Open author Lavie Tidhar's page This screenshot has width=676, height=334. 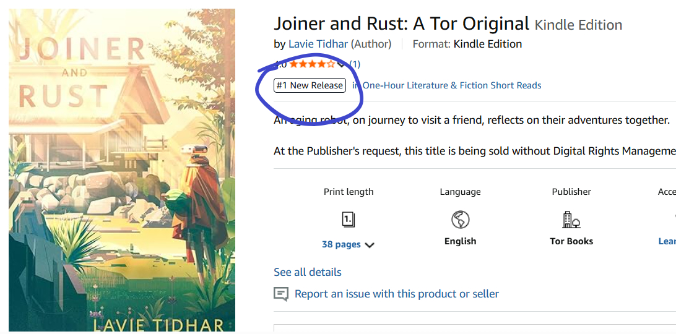tap(318, 44)
